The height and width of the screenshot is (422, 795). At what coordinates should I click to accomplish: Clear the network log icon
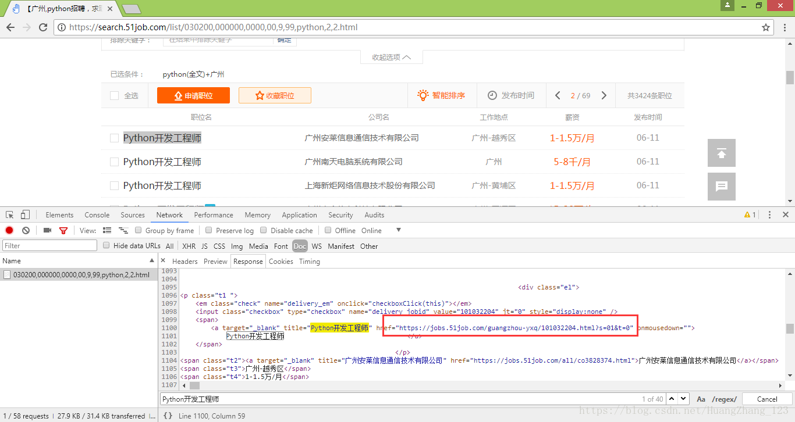(26, 231)
